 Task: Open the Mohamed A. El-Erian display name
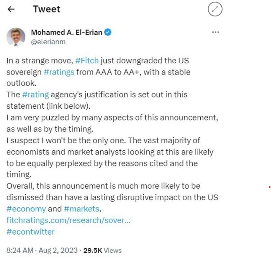point(67,32)
